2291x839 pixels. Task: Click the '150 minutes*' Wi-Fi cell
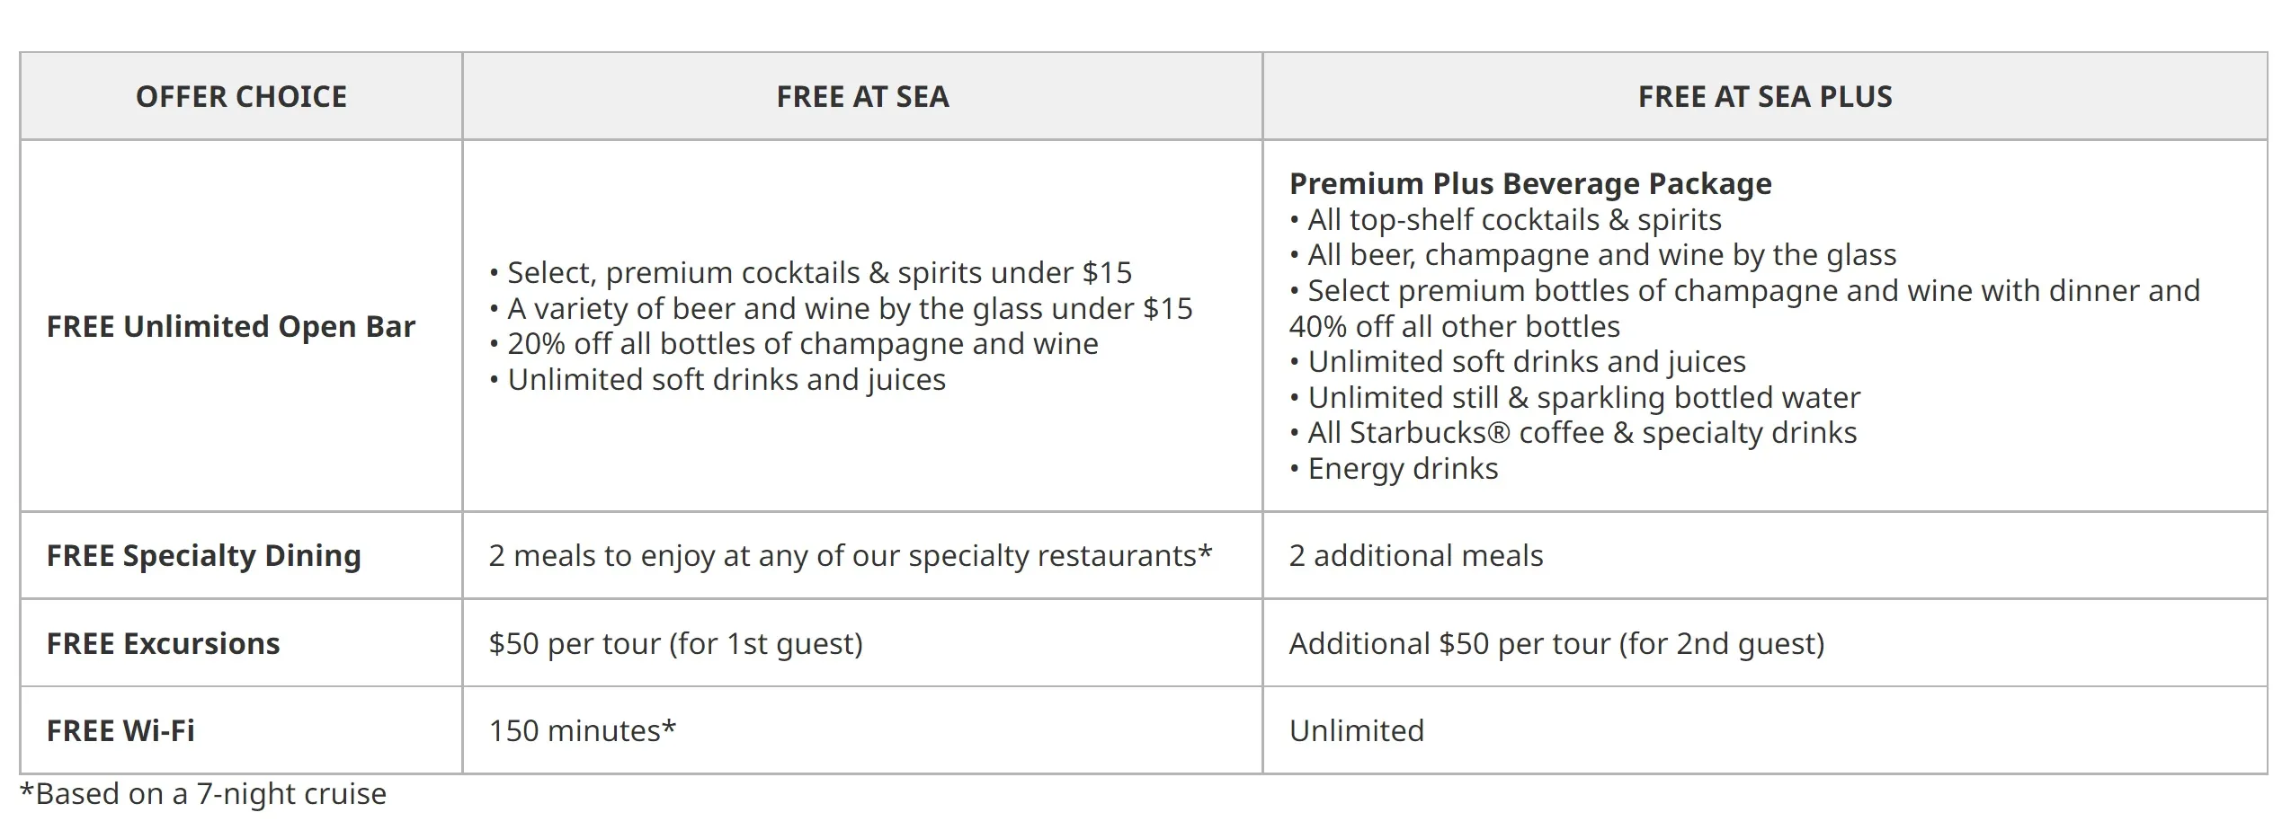coord(583,730)
